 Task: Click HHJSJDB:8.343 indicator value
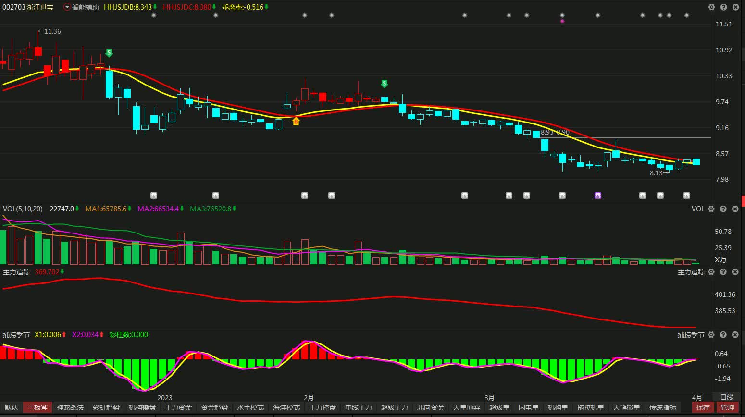(x=128, y=7)
